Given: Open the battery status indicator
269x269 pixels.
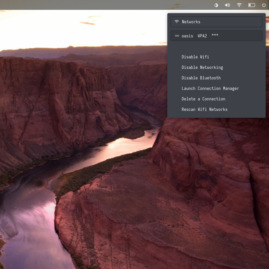Looking at the screenshot, I should click(x=252, y=5).
